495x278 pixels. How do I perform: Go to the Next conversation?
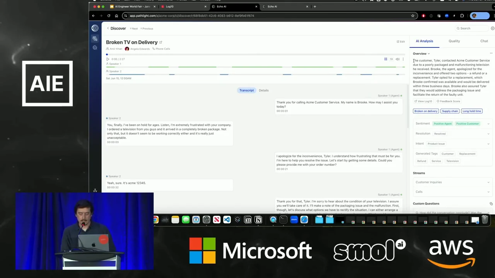tap(134, 29)
